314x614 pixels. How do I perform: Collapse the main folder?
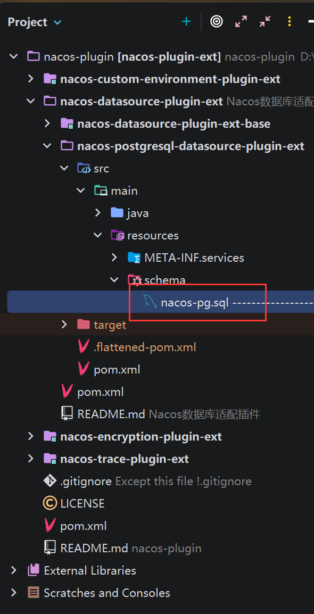tap(81, 190)
